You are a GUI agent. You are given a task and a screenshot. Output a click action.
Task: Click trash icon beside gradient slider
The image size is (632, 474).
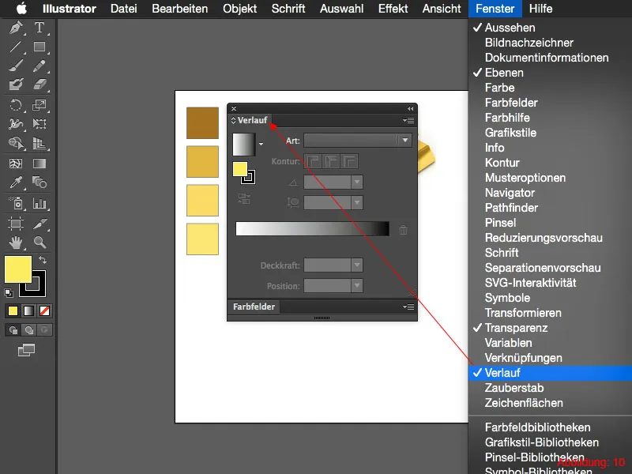(x=403, y=230)
